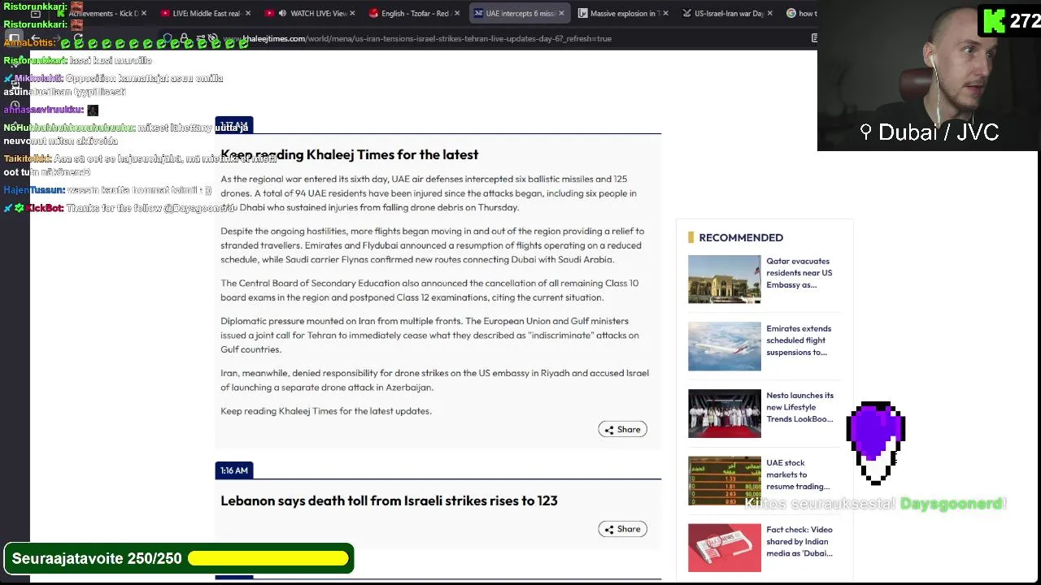Screen dimensions: 1041x585
Task: Open US-Israel-Iran war Day tab
Action: pos(726,13)
